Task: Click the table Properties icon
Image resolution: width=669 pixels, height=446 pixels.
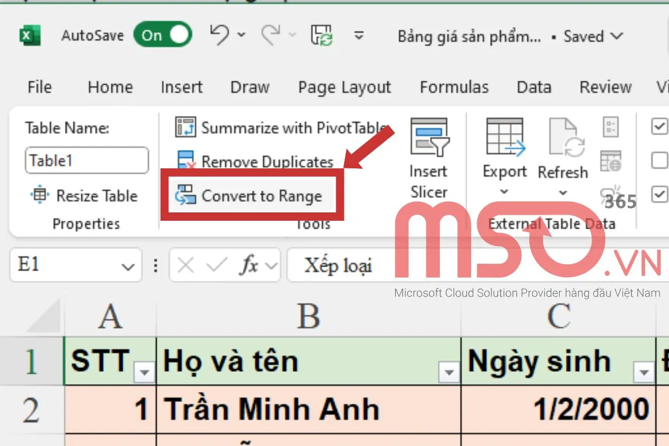Action: (x=610, y=127)
